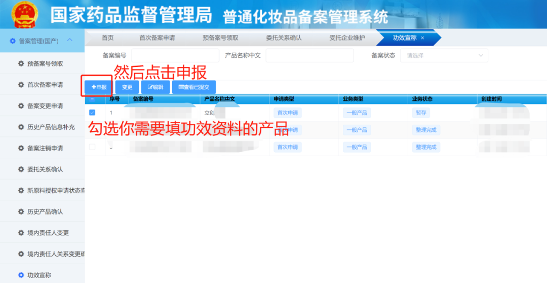
Task: Click the 查看已提交 button
Action: 194,87
